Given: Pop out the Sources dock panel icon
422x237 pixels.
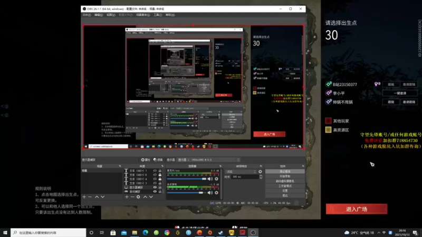Looking at the screenshot, I should pyautogui.click(x=162, y=166).
